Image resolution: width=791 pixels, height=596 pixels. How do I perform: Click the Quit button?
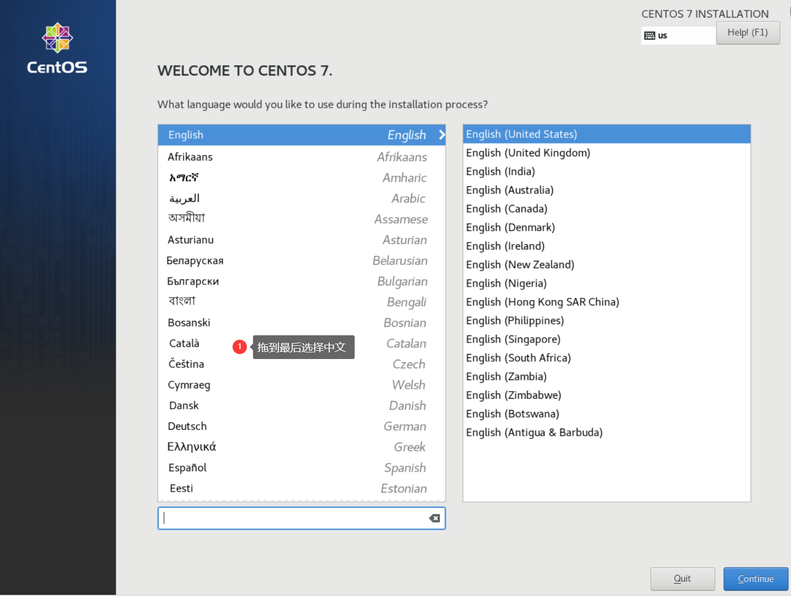pos(683,579)
